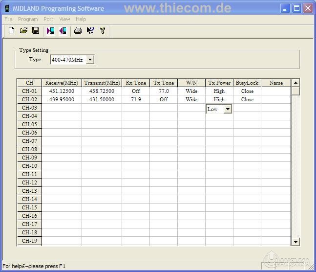Screen dimensions: 316x272
Task: Click the question mark About icon
Action: 103,31
